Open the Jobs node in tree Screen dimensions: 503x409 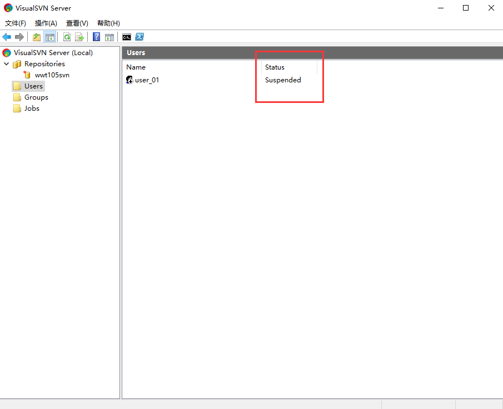(x=32, y=109)
